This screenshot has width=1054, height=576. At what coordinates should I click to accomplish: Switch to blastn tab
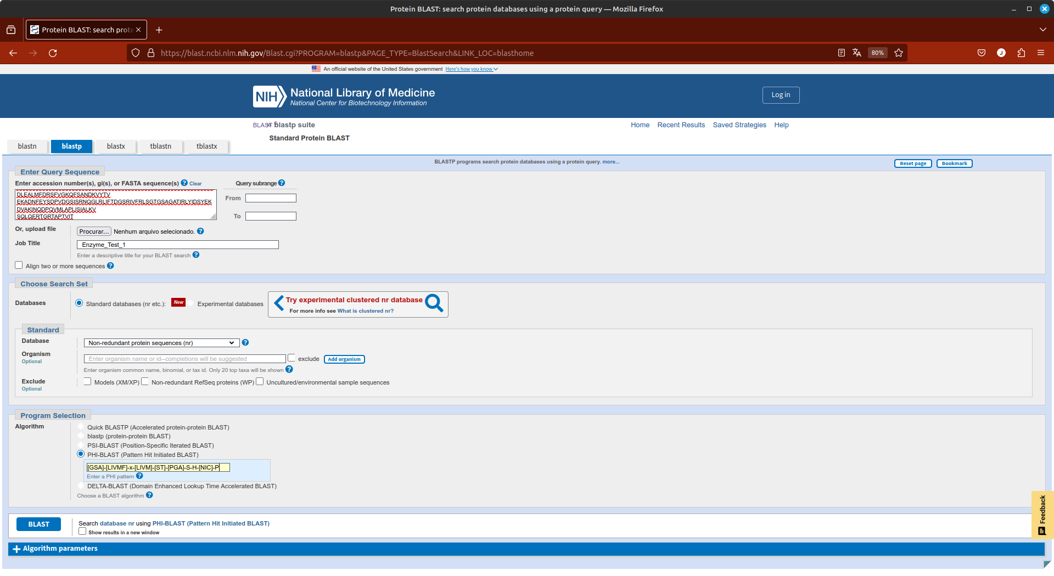(27, 146)
